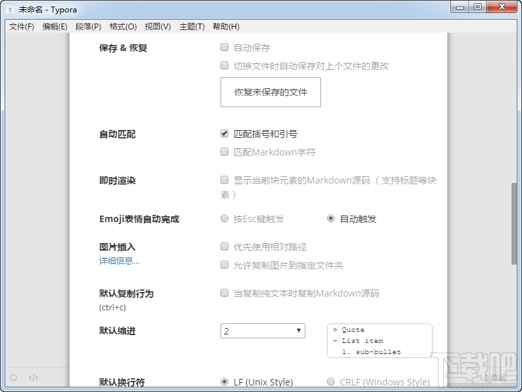Select CRLF (Windows Style) radio button
Viewport: 522px width, 392px height.
pyautogui.click(x=331, y=382)
